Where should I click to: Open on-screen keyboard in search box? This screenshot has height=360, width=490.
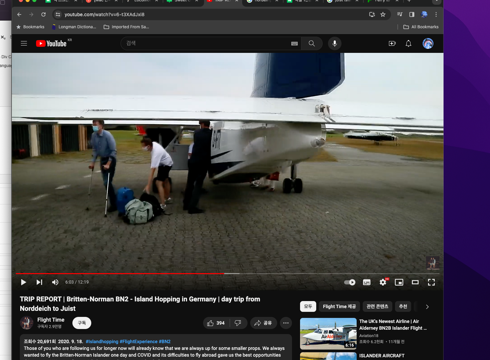(295, 43)
